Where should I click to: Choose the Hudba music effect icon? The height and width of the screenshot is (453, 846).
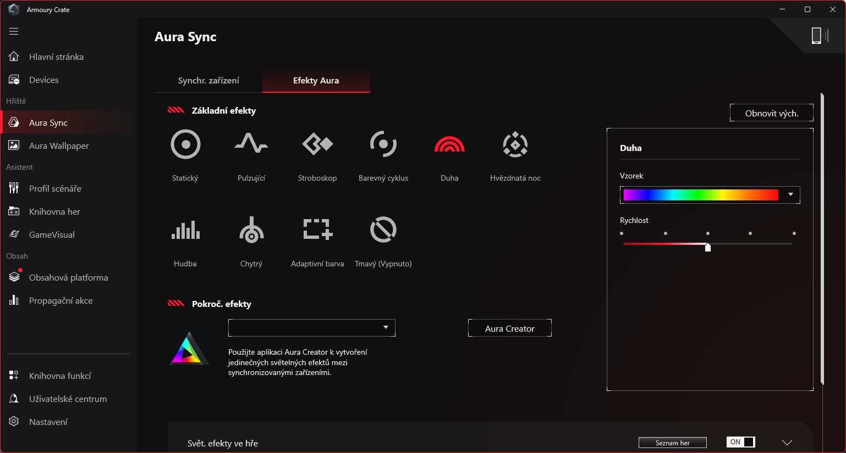tap(185, 230)
